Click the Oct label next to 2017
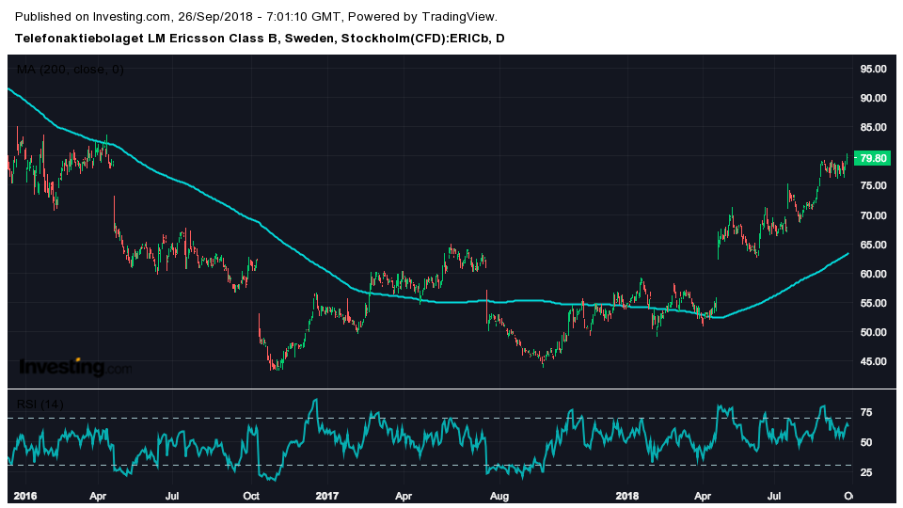Image resolution: width=903 pixels, height=508 pixels. [251, 496]
